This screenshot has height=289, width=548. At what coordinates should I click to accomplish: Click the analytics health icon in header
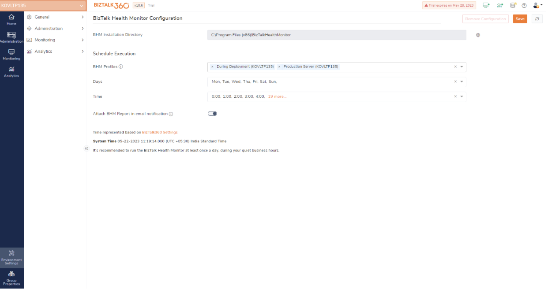click(499, 5)
